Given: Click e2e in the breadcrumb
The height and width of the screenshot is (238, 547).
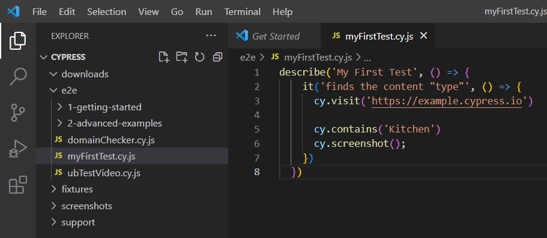Looking at the screenshot, I should [x=248, y=58].
